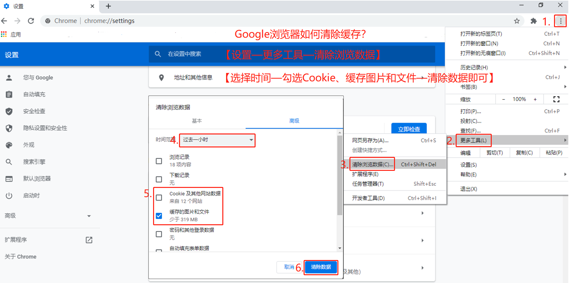Select 打开新的无痕窗口(I) from the menu
The image size is (569, 283).
tap(507, 53)
